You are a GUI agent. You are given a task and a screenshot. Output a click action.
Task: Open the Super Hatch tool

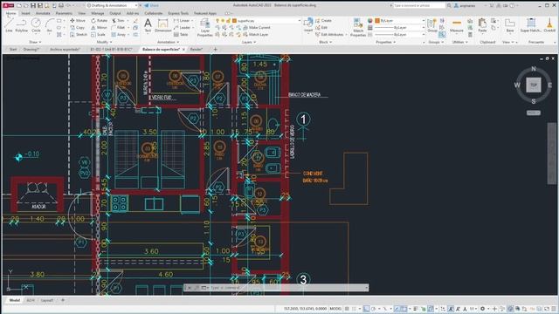(531, 25)
